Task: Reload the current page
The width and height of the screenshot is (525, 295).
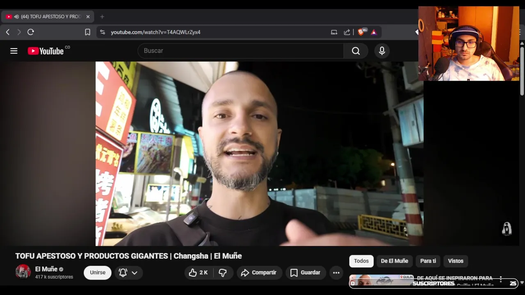Action: point(31,32)
